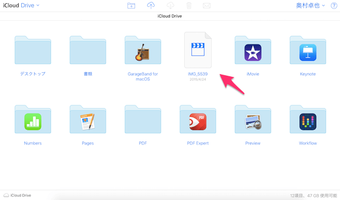The image size is (340, 200).
Task: Select the IMG_5539 video file
Action: (x=198, y=50)
